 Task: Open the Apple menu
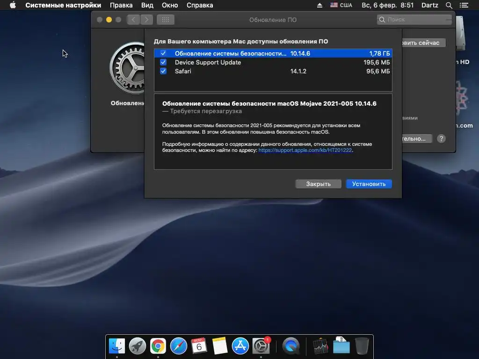[x=13, y=5]
